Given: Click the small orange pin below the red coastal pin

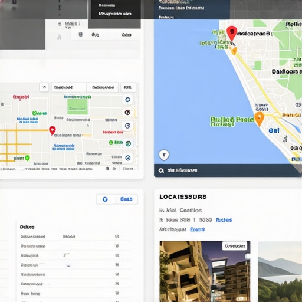Looking at the screenshot, I should point(234,51).
